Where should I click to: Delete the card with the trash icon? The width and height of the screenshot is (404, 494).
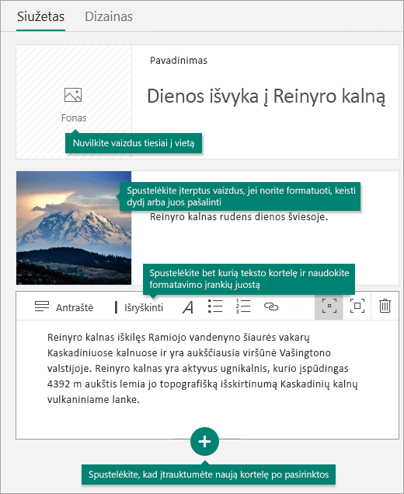(385, 307)
